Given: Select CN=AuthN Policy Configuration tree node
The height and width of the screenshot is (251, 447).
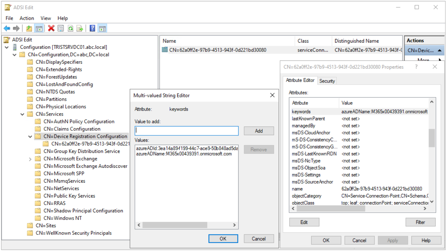Looking at the screenshot, I should coord(79,122).
